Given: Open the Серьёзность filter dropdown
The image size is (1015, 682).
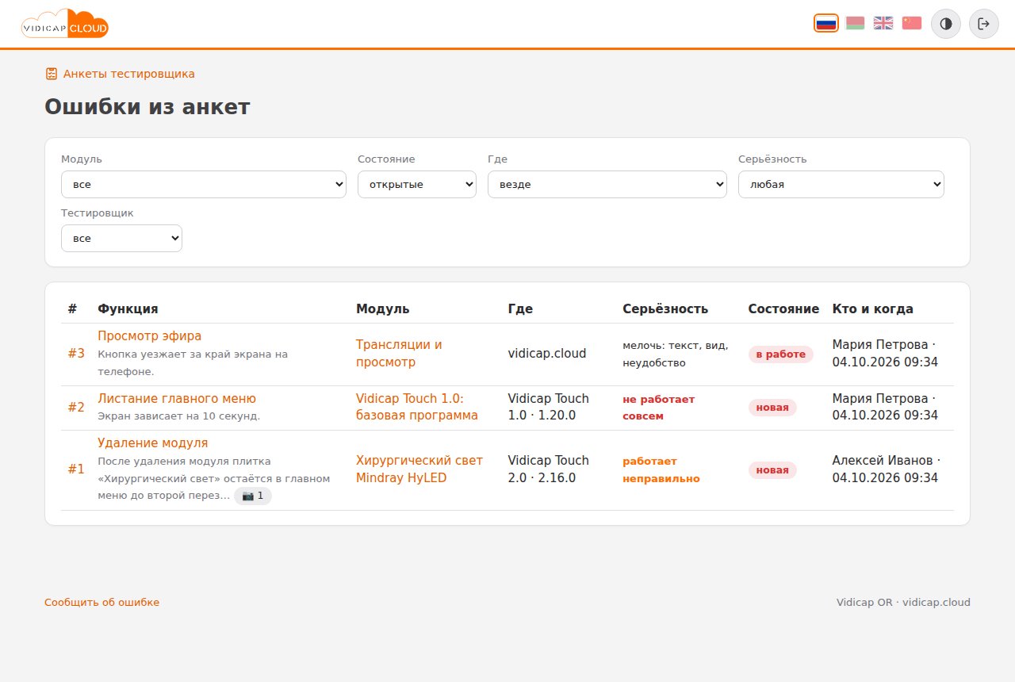Looking at the screenshot, I should [x=841, y=184].
